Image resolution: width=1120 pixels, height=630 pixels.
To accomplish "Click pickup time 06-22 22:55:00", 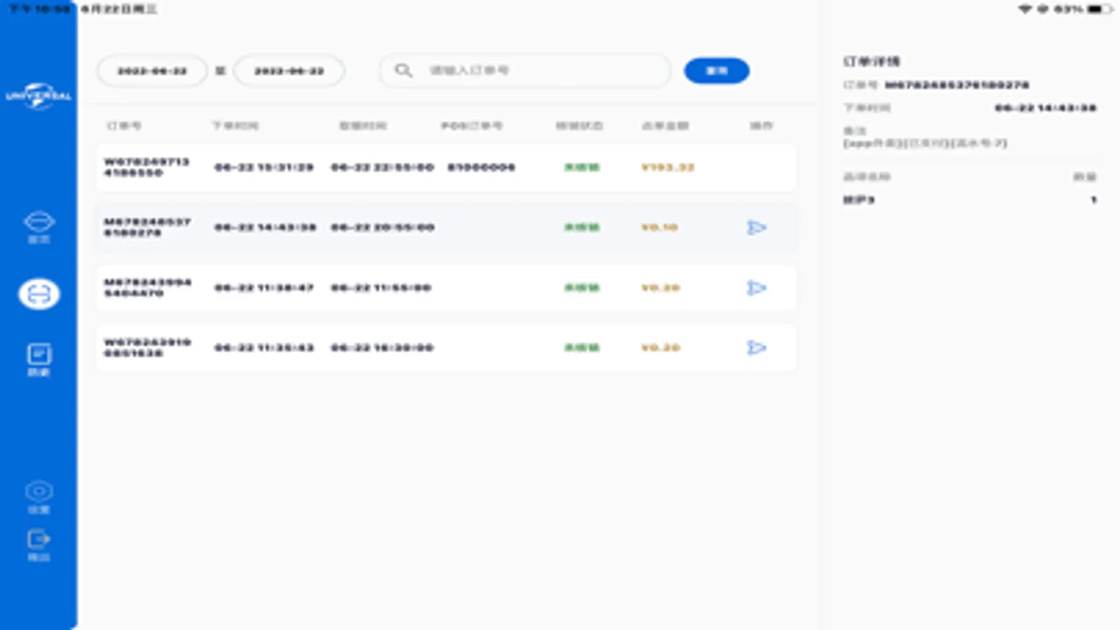I will tap(382, 167).
